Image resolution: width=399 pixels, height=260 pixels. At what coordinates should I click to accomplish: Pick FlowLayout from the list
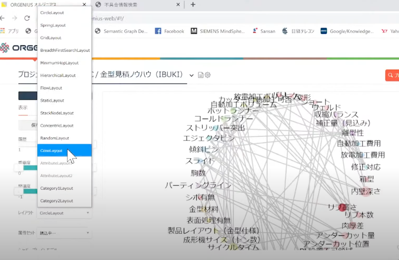click(65, 88)
